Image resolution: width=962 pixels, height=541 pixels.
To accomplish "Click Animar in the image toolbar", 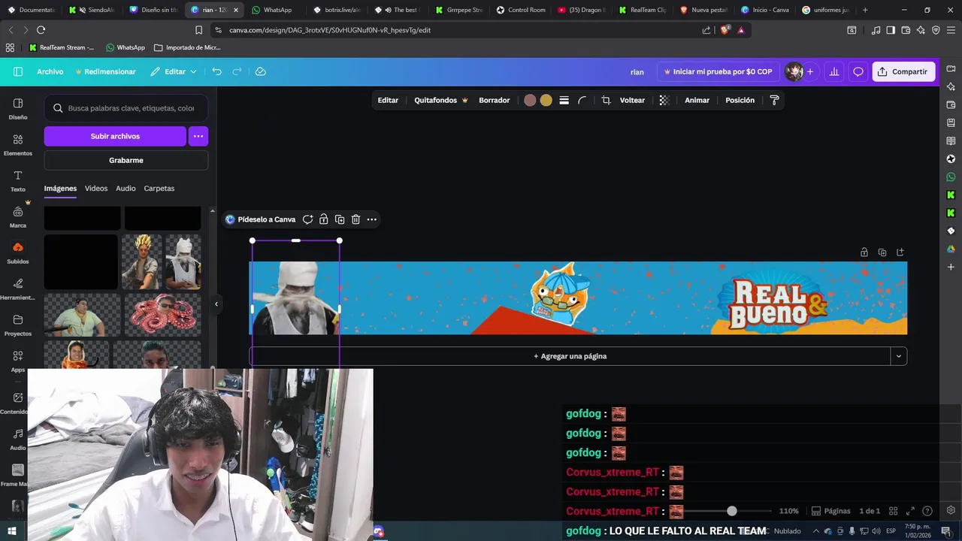I will point(697,100).
